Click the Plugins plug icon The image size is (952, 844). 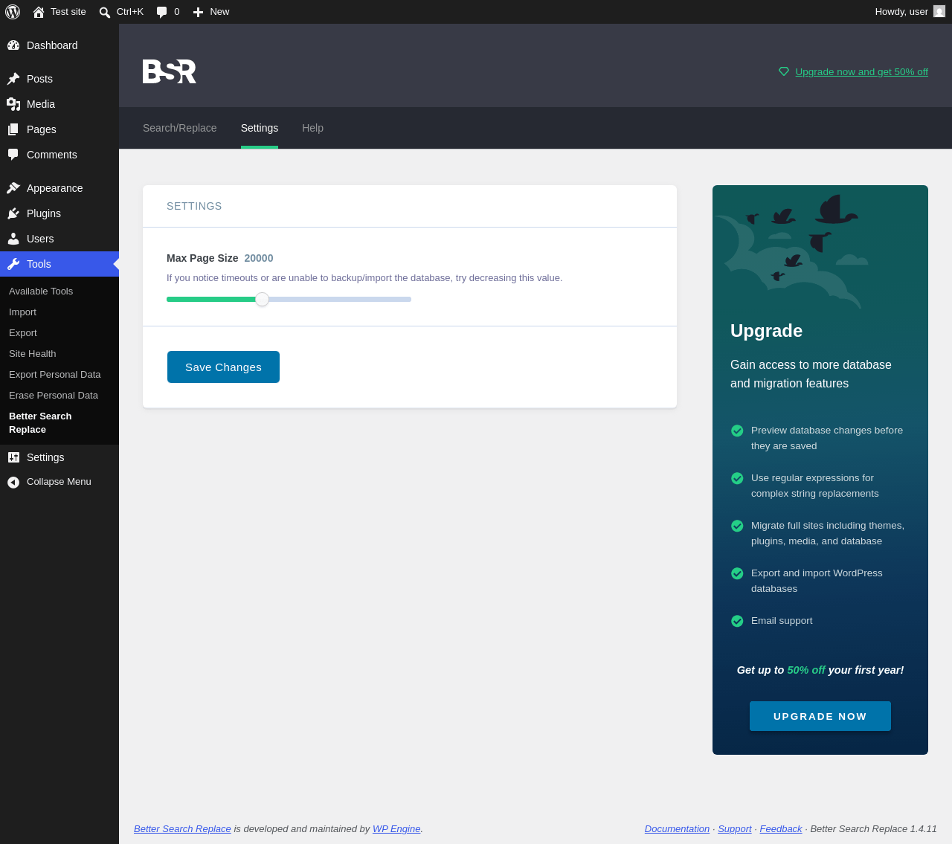(13, 213)
